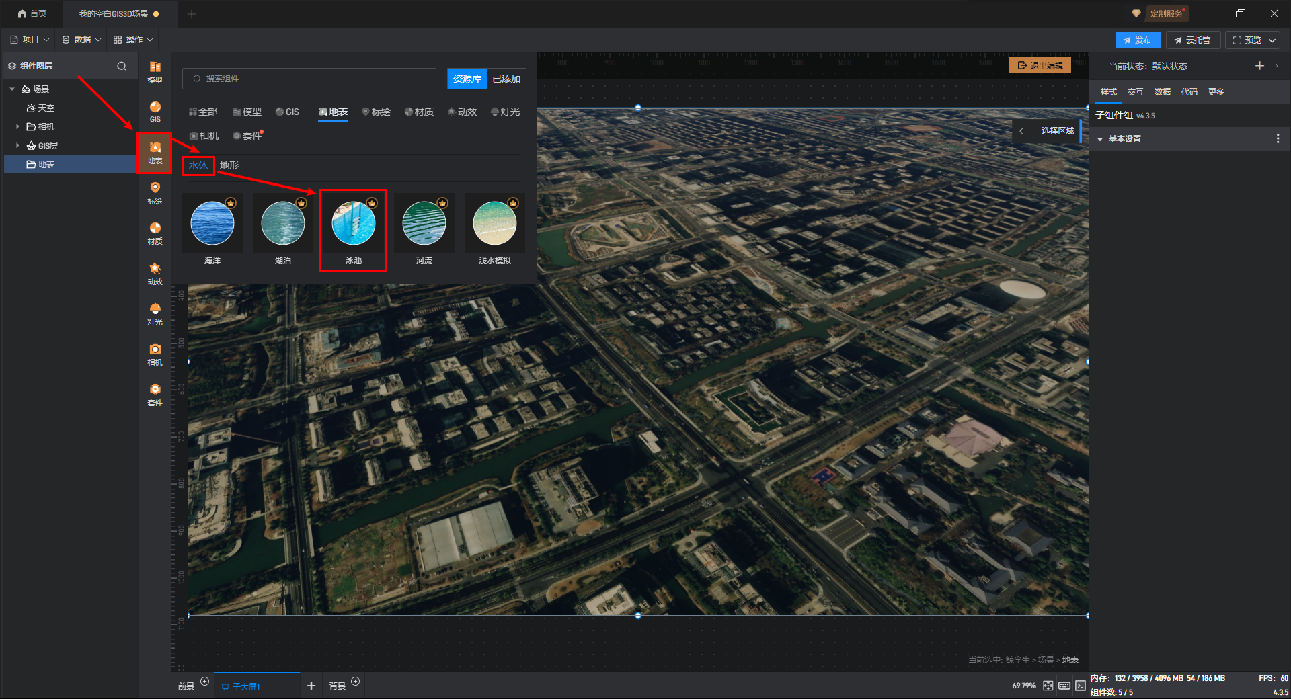Open the 项目 dropdown menu

click(30, 40)
